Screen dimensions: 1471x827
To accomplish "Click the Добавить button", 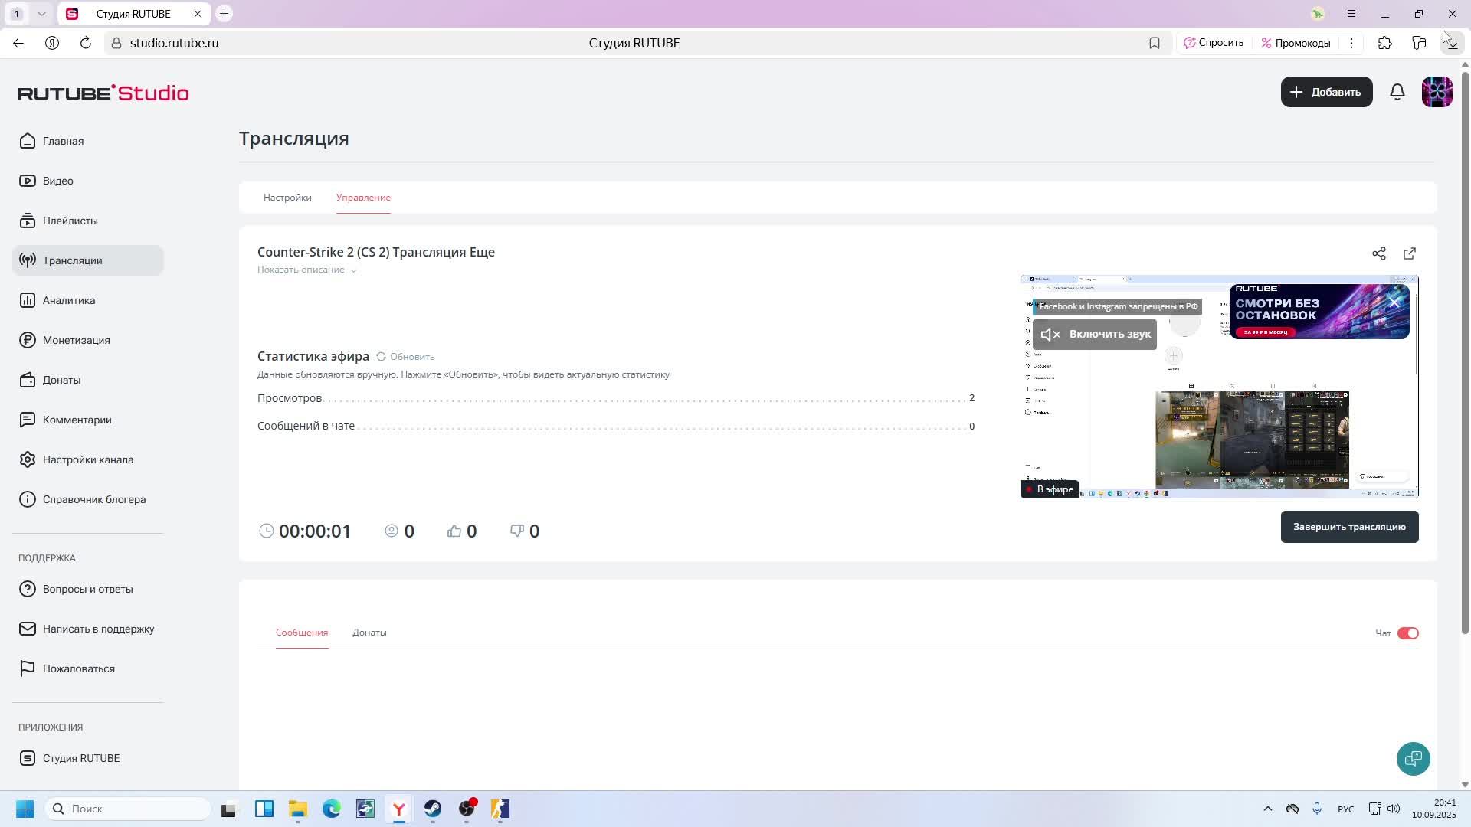I will pyautogui.click(x=1326, y=92).
